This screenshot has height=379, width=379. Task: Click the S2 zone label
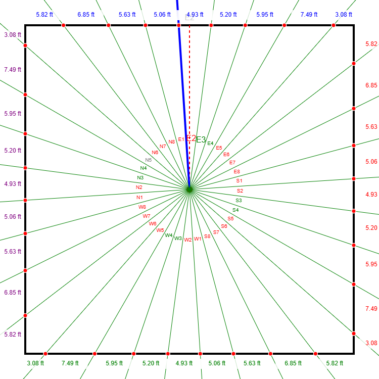pyautogui.click(x=240, y=191)
